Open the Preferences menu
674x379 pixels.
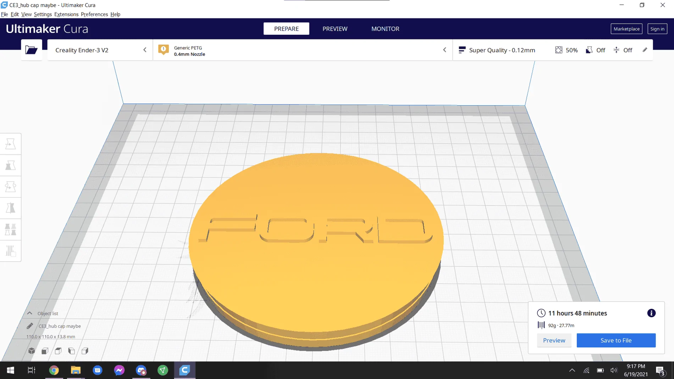(94, 14)
